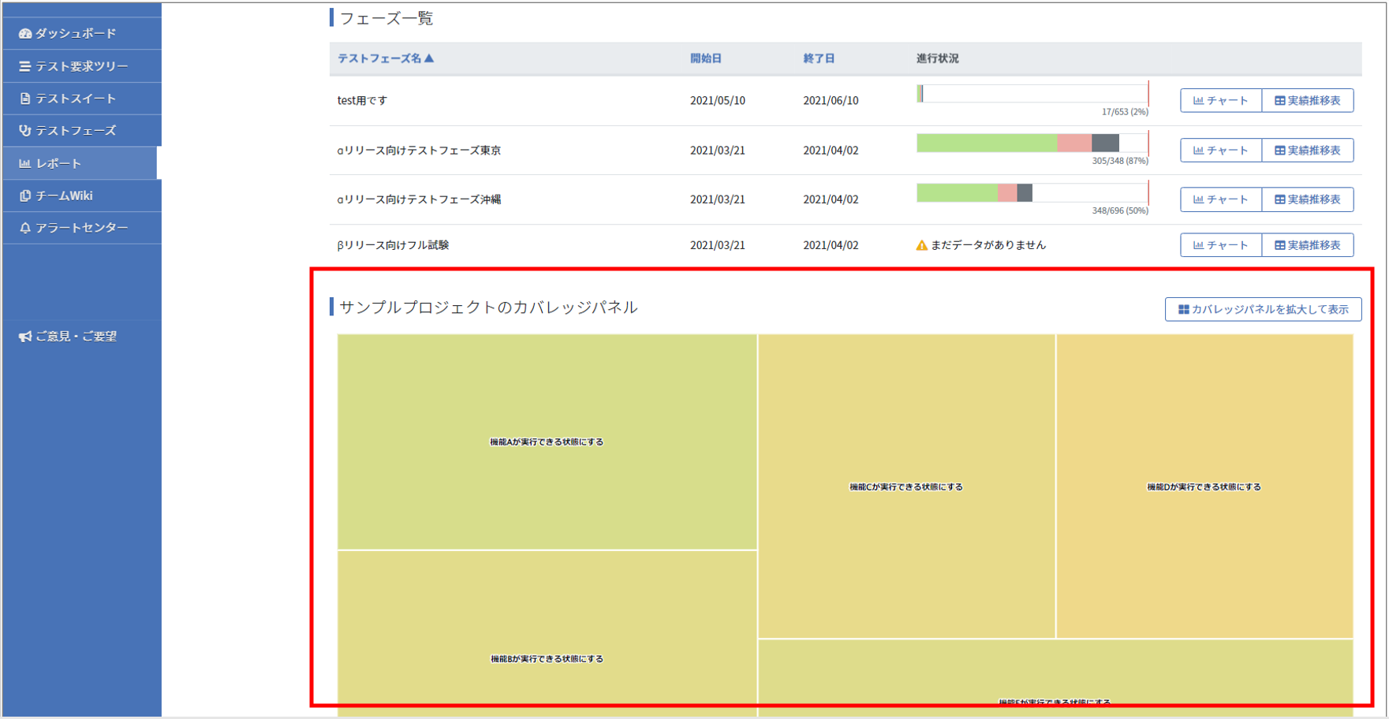Open チャート for テストフェーズ沖縄 row
Screen dimensions: 1389x719
(1221, 199)
